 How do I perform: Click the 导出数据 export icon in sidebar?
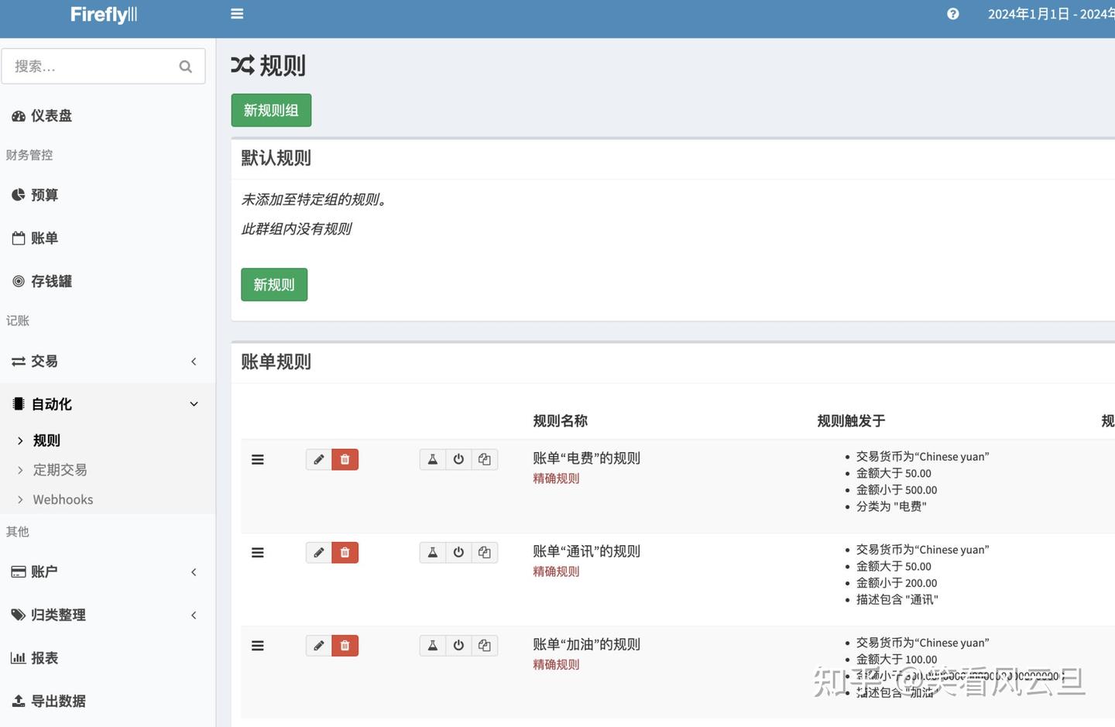coord(18,701)
